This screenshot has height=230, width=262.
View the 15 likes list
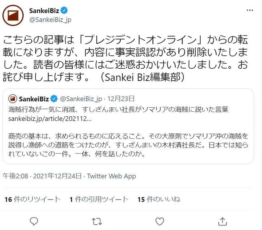coord(158,199)
